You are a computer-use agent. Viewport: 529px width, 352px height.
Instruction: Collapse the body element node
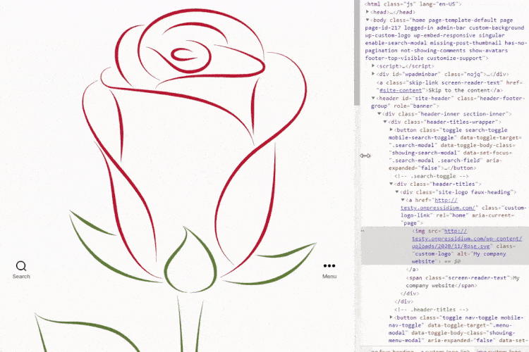(367, 20)
